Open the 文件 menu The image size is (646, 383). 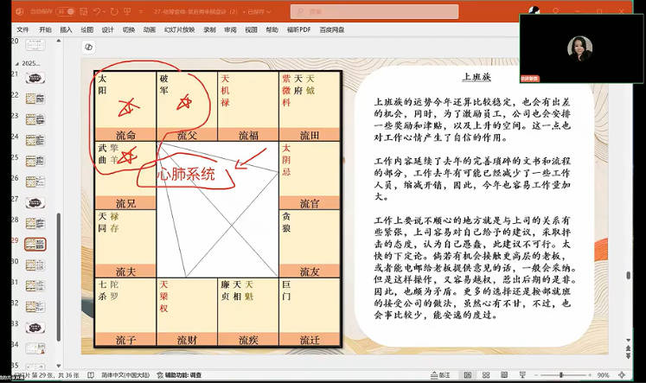pyautogui.click(x=22, y=29)
